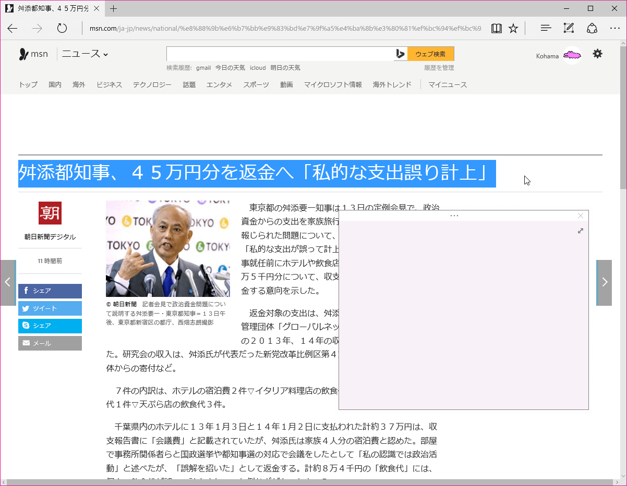The height and width of the screenshot is (486, 627).
Task: Click the Asahi 朝 red logo
Action: pos(50,213)
